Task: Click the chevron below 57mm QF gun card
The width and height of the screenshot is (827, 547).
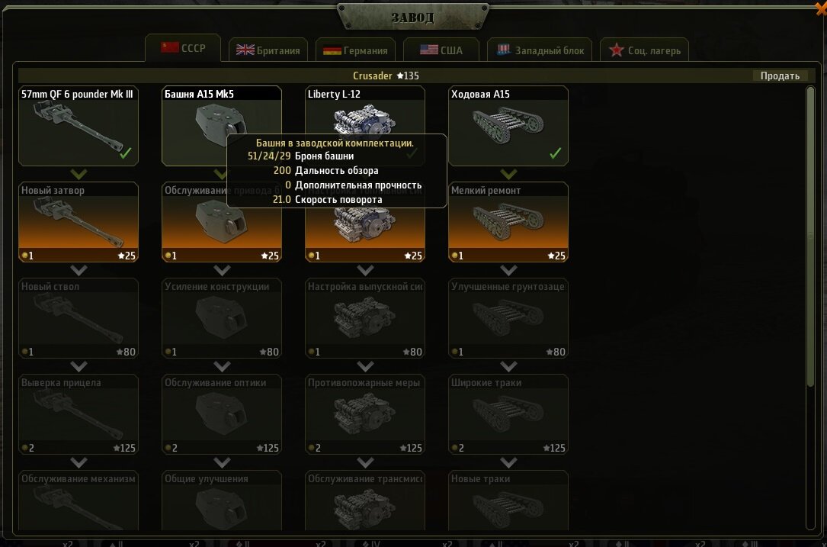Action: [79, 174]
